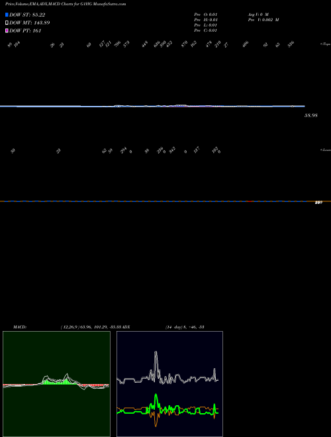Screen dimensions: 331x437
Task: Click the chart title mentioning MunafaSutra.com
Action: click(66, 4)
